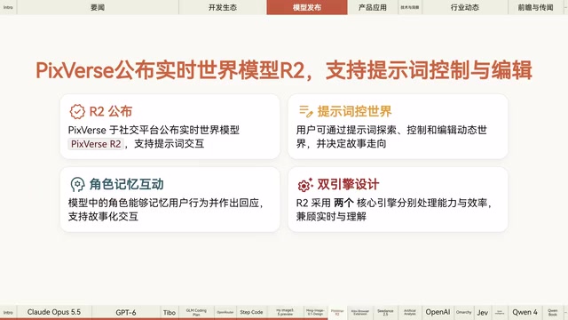Open the Step Code bottom item
The image size is (568, 320).
(x=251, y=312)
